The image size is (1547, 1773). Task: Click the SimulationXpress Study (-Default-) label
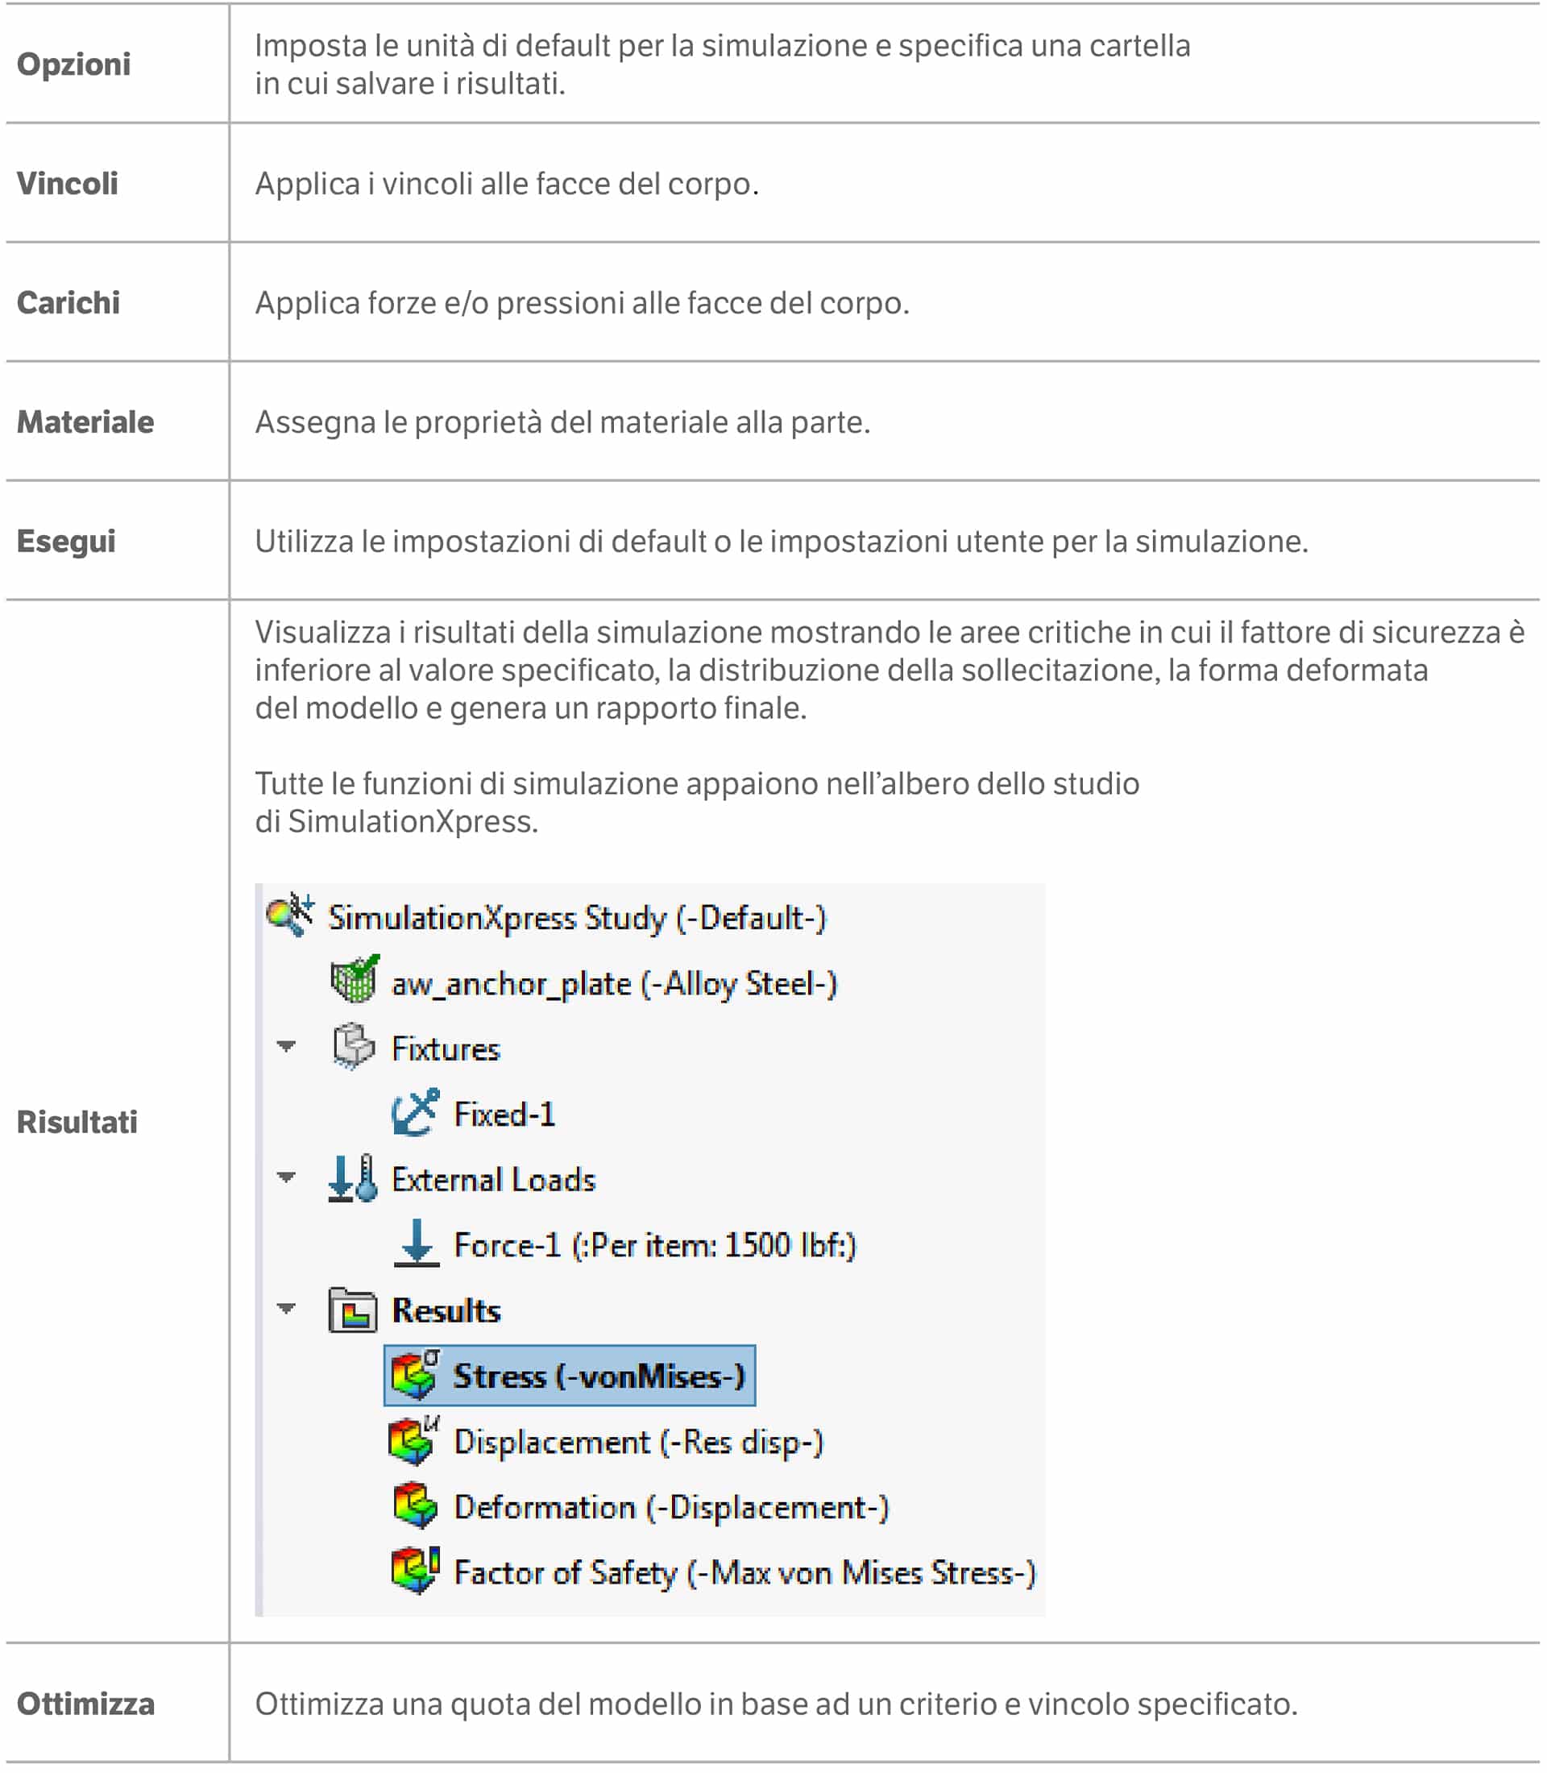pos(577,917)
